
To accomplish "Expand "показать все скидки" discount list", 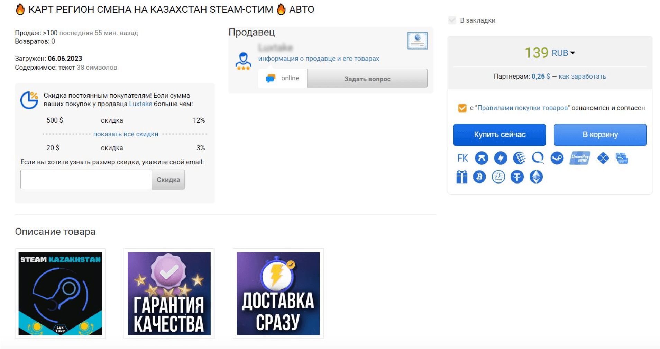I will pos(126,134).
